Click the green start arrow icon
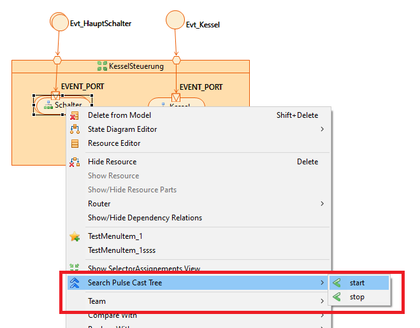This screenshot has width=420, height=328. point(337,283)
